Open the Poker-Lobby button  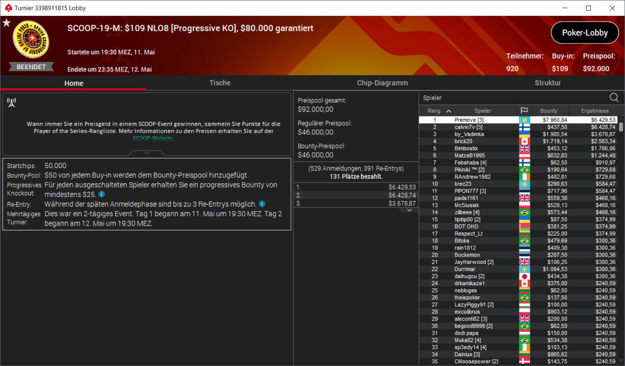[585, 32]
